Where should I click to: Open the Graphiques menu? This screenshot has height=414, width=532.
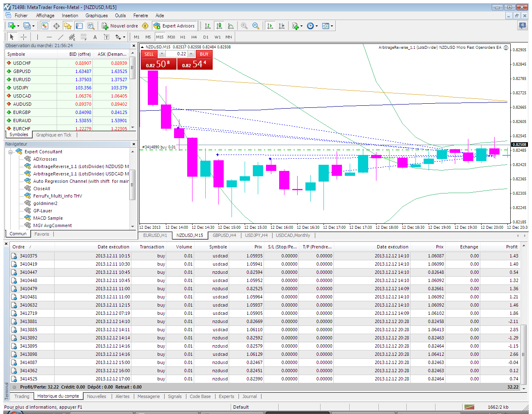(96, 16)
